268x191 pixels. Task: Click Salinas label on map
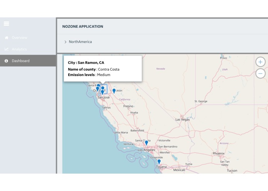pos(106,107)
